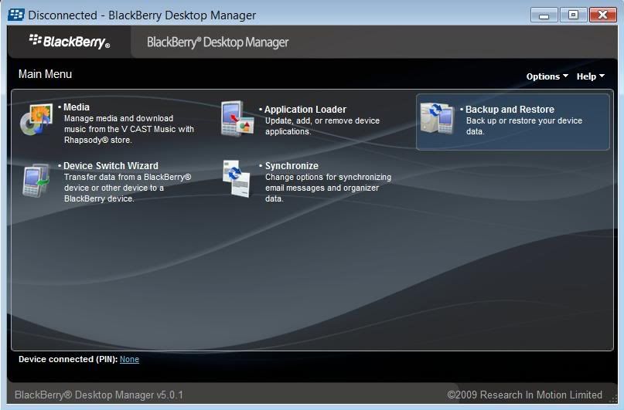Viewport: 624px width, 410px height.
Task: Maximize the Desktop Manager window
Action: point(573,15)
